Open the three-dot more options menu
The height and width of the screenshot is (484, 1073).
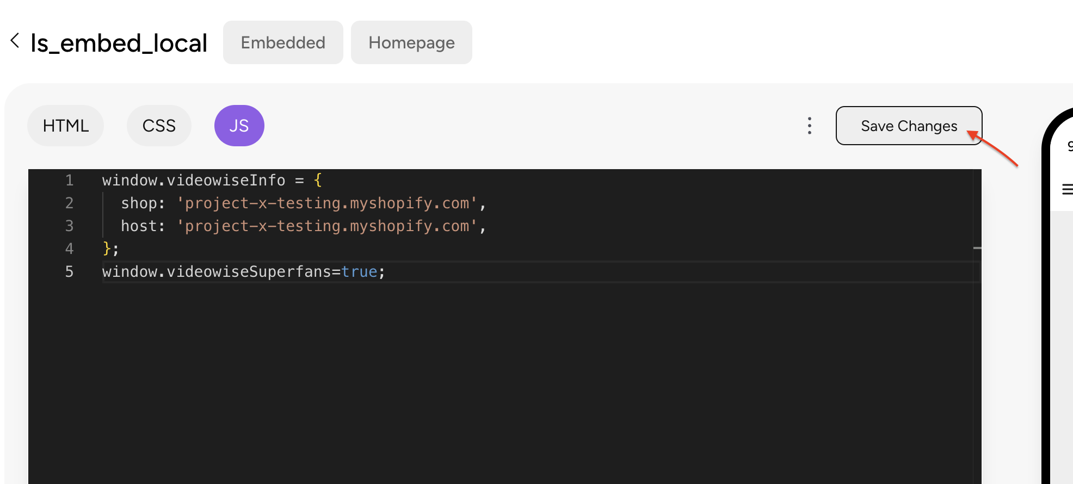click(x=810, y=126)
